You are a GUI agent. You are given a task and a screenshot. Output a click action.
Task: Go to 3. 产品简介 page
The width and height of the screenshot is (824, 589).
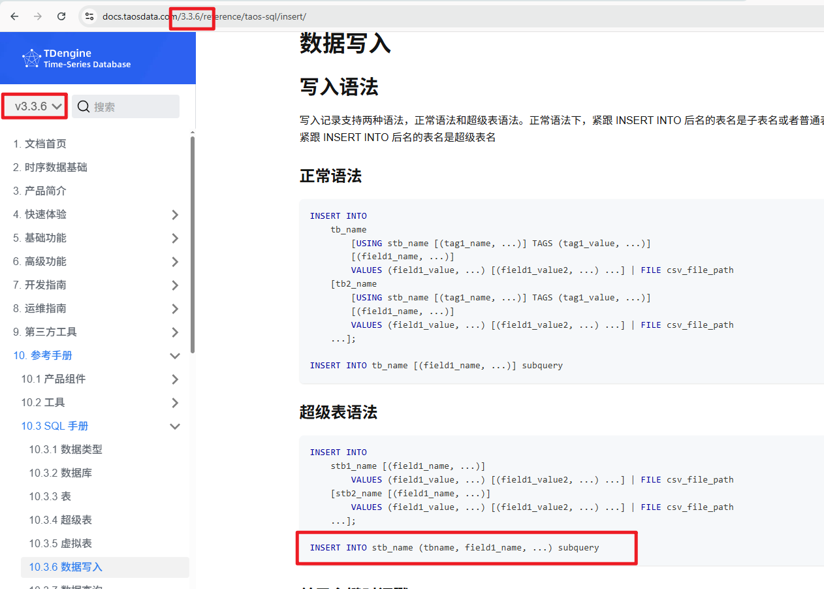[39, 191]
